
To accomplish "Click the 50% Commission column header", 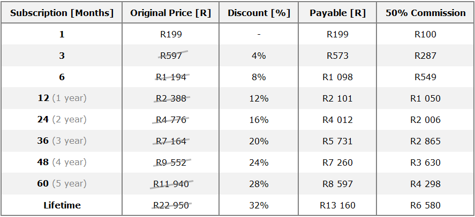I will point(426,13).
